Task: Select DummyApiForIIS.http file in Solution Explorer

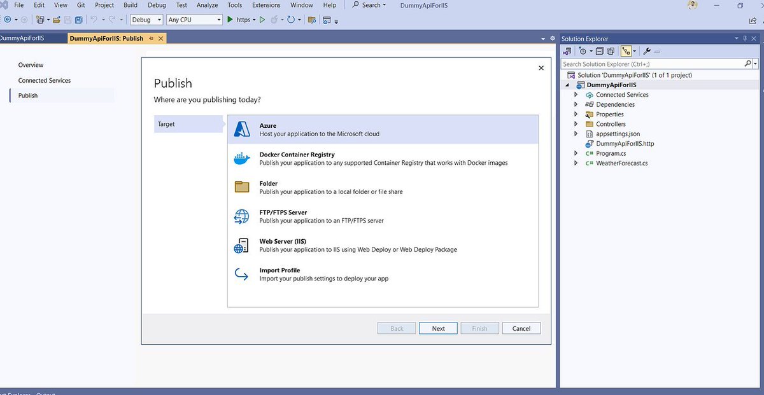Action: [625, 144]
